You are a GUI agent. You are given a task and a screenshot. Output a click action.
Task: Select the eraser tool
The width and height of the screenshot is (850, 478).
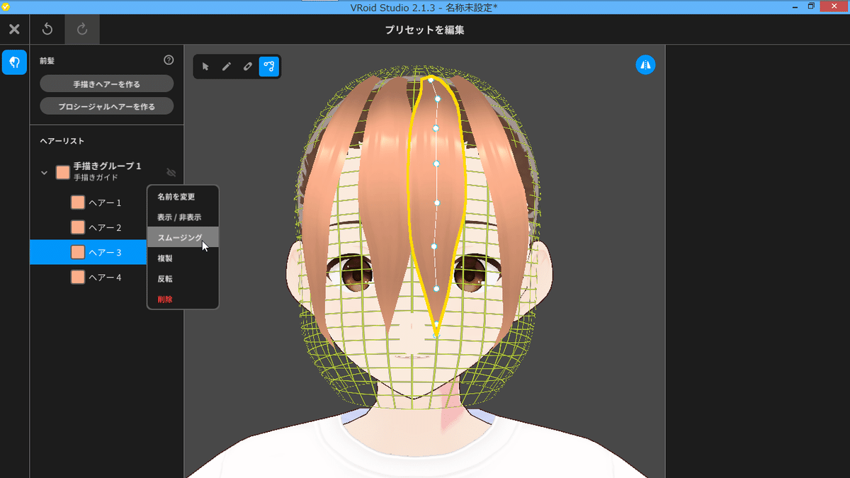click(248, 66)
